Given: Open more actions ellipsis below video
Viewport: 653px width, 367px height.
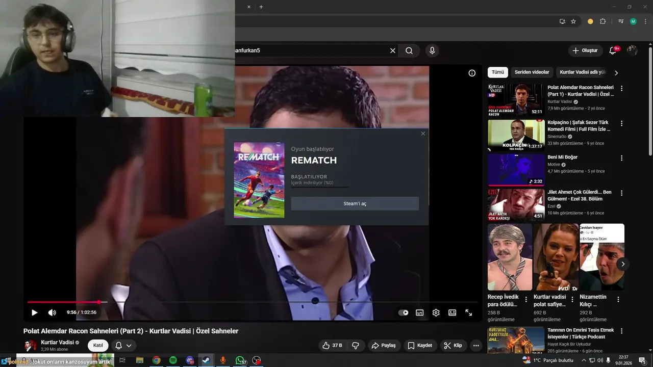Looking at the screenshot, I should (475, 346).
